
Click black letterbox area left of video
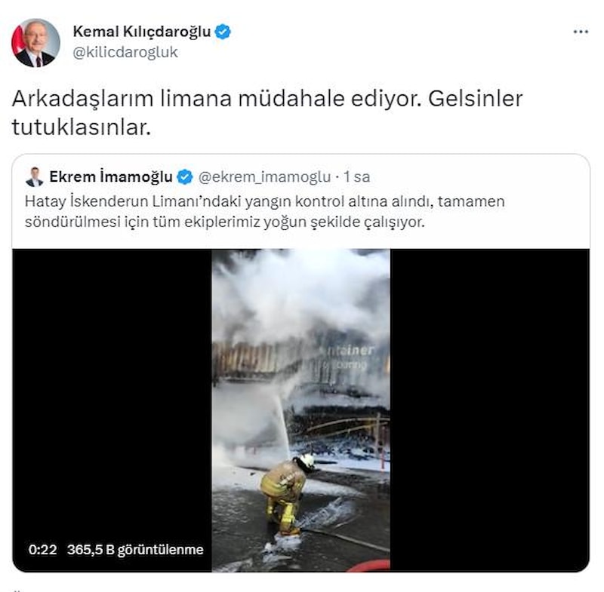pyautogui.click(x=112, y=385)
